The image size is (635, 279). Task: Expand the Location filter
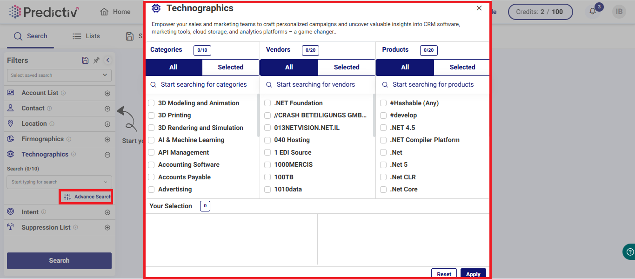(107, 124)
